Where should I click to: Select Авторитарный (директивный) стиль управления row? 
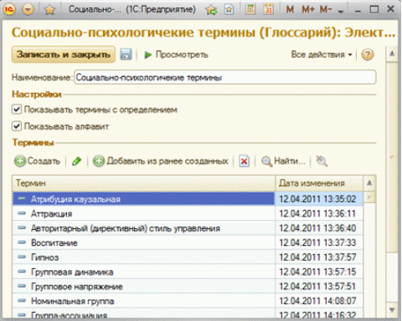(143, 228)
